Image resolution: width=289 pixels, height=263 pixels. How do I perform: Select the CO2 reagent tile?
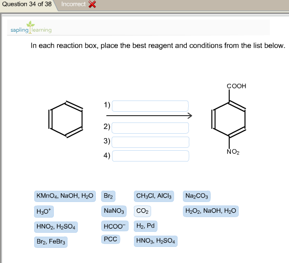click(x=142, y=211)
